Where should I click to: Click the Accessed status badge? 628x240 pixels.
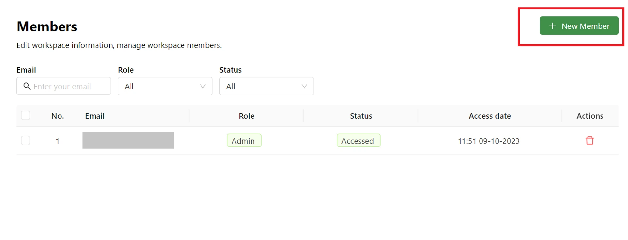coord(358,140)
